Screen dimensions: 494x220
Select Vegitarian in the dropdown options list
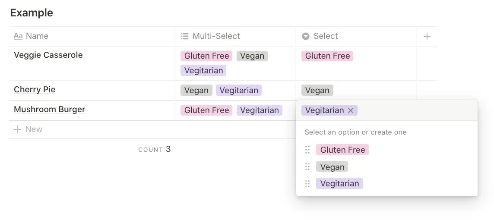339,183
